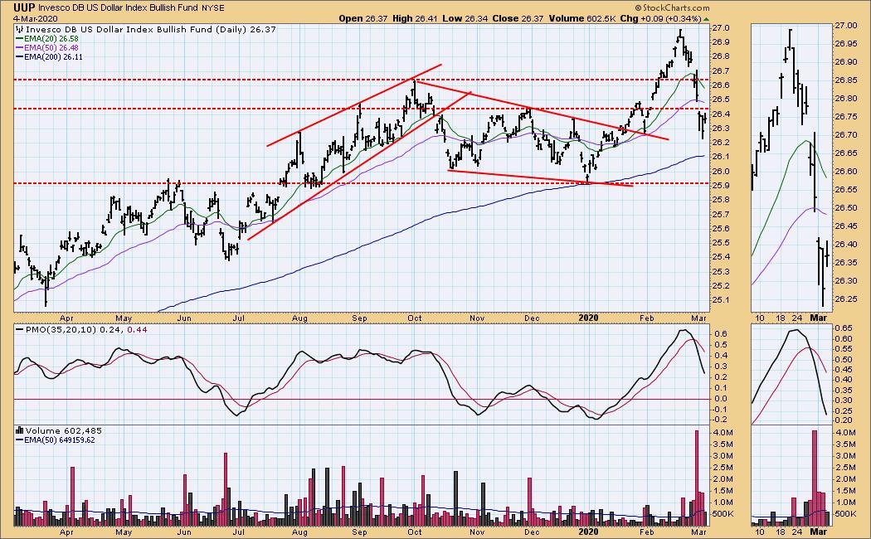Click the 26.50 label on zoom panel axis
Viewport: 871px width, 539px height.
click(x=846, y=207)
